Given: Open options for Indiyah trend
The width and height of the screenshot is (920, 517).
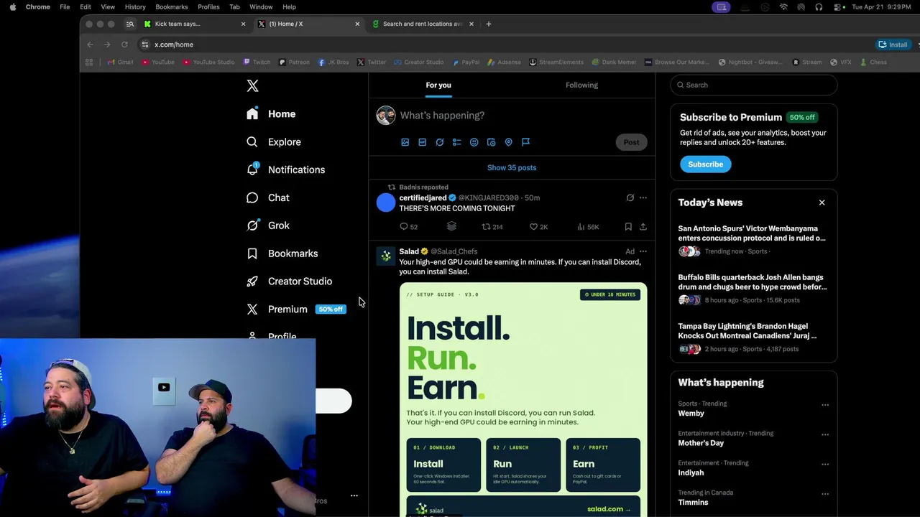Looking at the screenshot, I should (x=825, y=465).
